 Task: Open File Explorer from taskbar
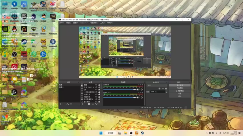[125, 133]
